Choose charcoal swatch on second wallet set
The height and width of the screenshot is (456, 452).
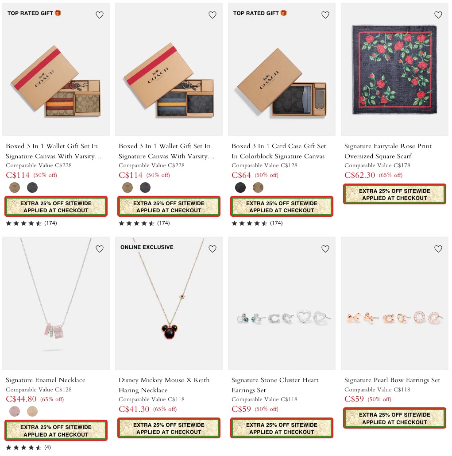click(x=145, y=188)
